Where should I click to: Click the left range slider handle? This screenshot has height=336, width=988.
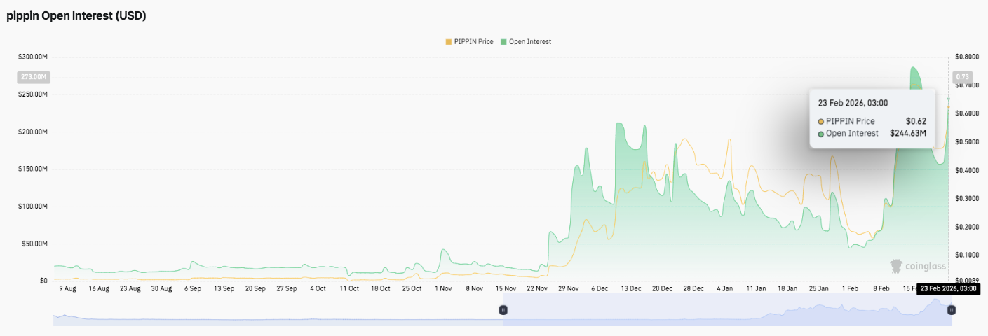[503, 310]
